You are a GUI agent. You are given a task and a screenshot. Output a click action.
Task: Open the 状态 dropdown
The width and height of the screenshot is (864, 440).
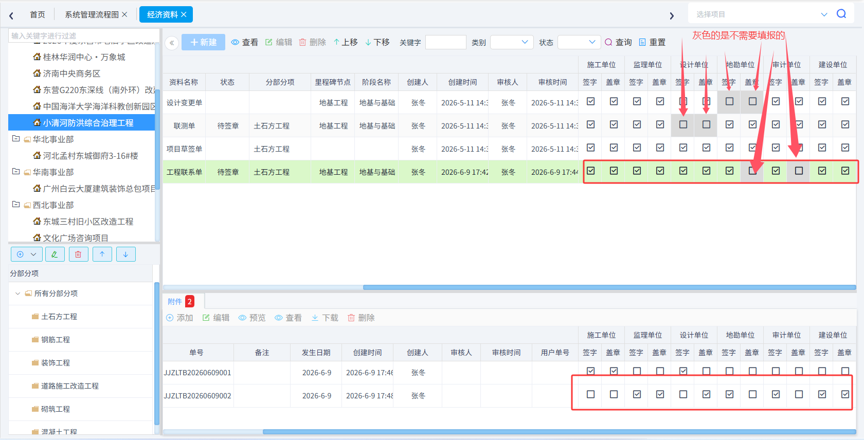(579, 42)
